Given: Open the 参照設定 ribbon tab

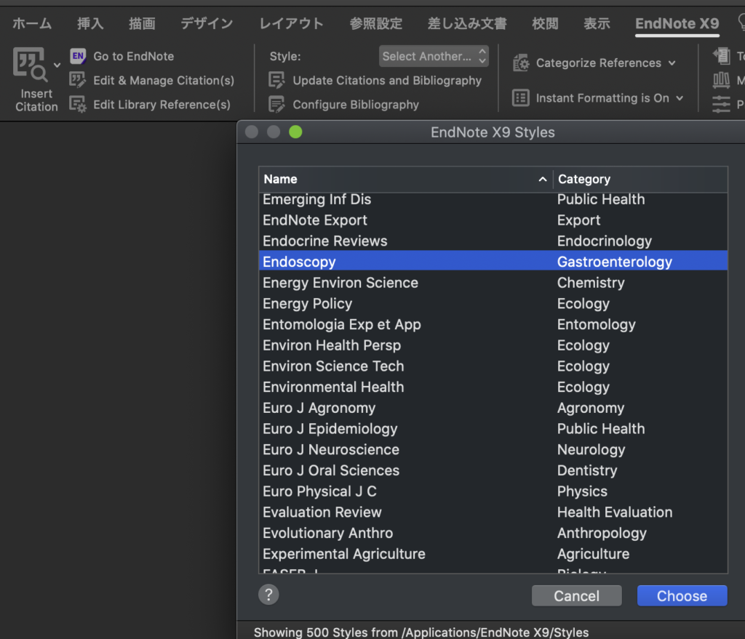Looking at the screenshot, I should tap(376, 23).
